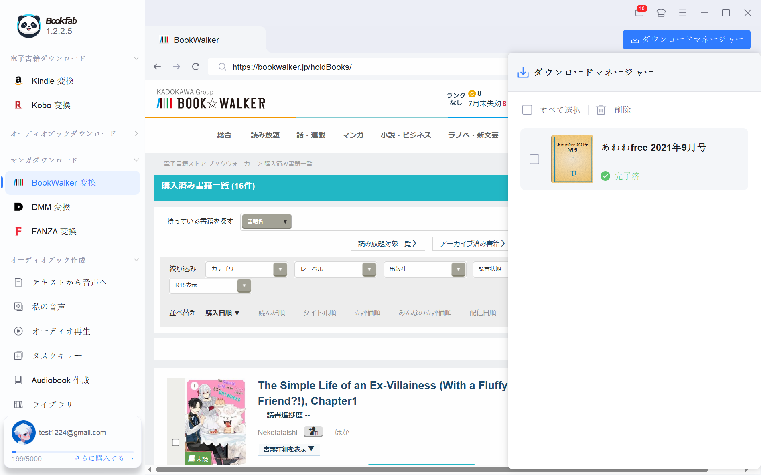The height and width of the screenshot is (475, 761).
Task: Open the hamburger menu icon in title bar
Action: (x=682, y=13)
